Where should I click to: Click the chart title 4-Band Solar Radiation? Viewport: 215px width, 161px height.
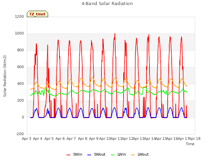107,4
